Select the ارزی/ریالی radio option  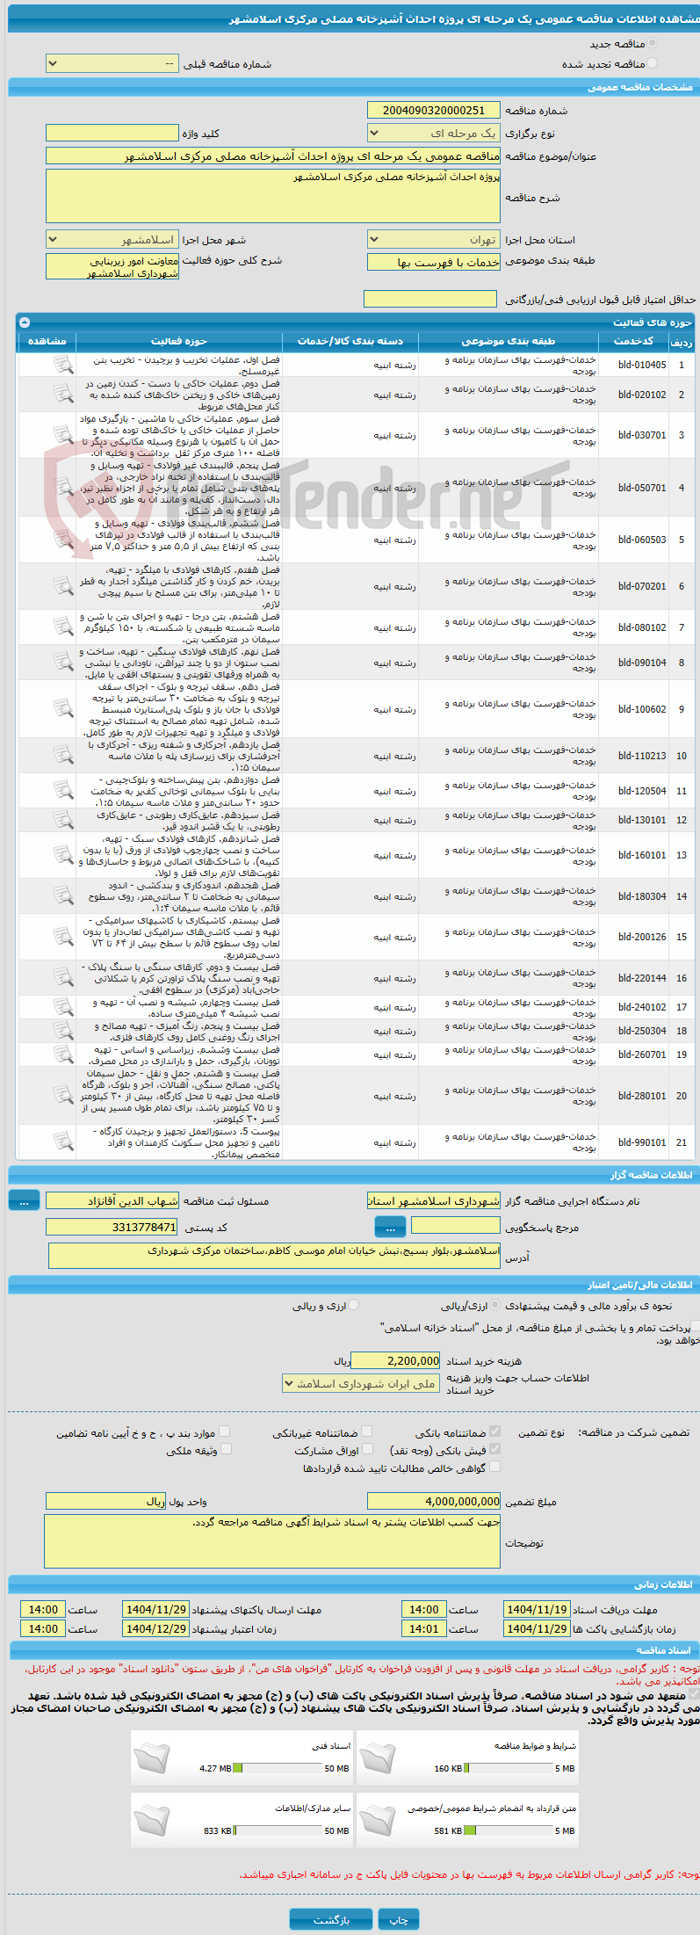pyautogui.click(x=496, y=1305)
